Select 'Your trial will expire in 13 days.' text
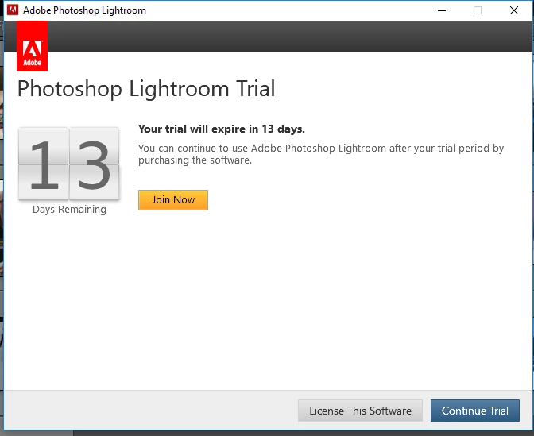 pyautogui.click(x=222, y=129)
